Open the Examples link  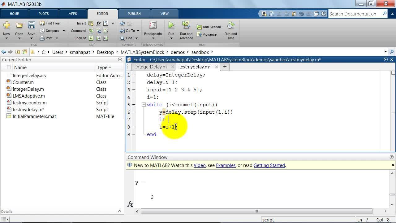click(x=226, y=165)
